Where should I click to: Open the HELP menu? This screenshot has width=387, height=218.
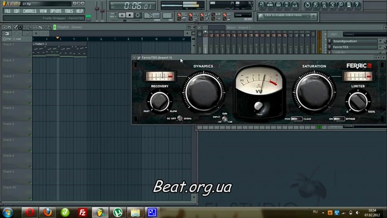pyautogui.click(x=79, y=11)
